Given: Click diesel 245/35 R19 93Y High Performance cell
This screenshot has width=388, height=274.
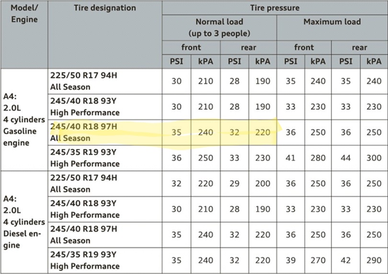Looking at the screenshot, I should [105, 261].
